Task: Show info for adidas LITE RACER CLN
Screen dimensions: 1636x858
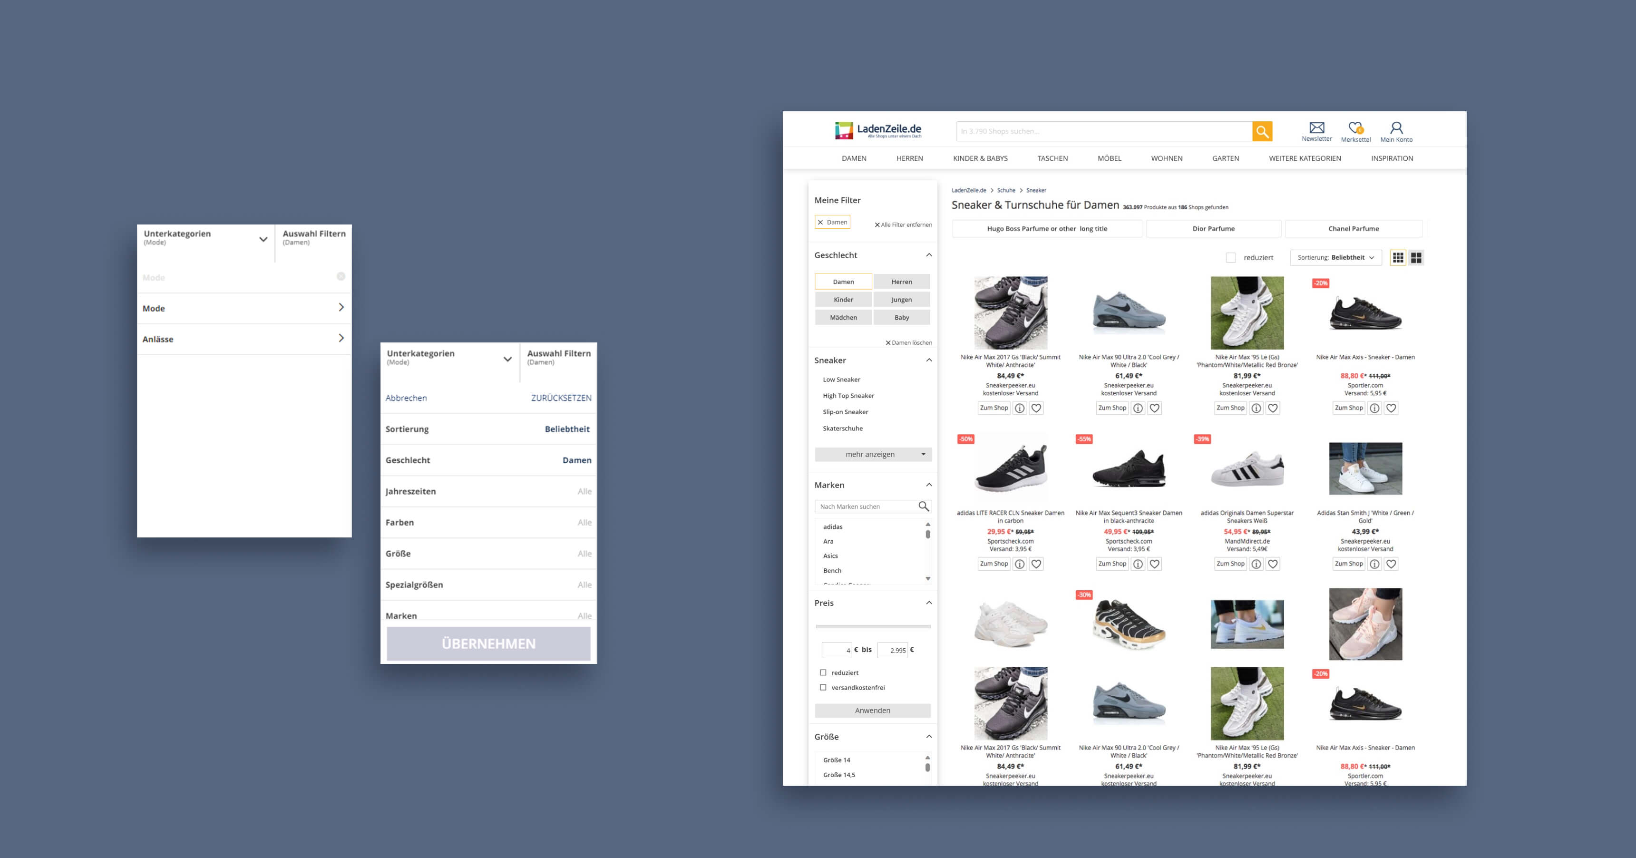Action: point(1019,564)
